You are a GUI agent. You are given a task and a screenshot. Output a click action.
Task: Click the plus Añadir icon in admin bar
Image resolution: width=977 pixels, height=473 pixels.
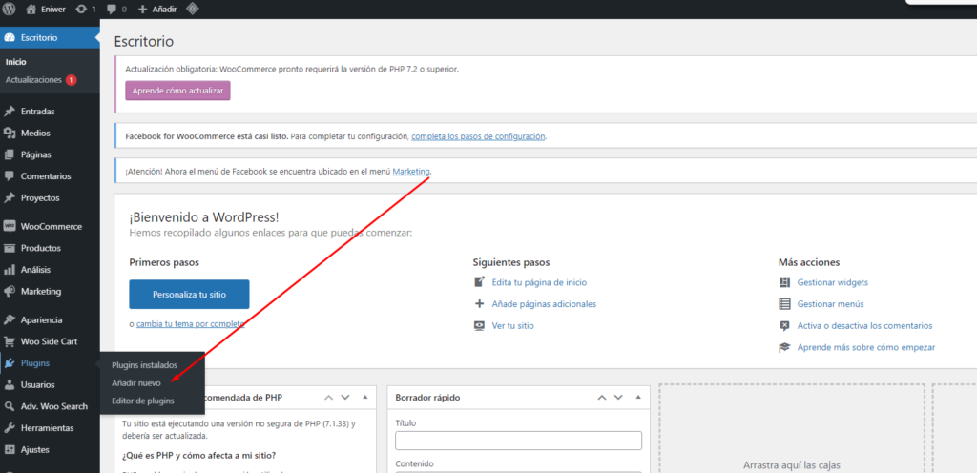click(x=142, y=10)
